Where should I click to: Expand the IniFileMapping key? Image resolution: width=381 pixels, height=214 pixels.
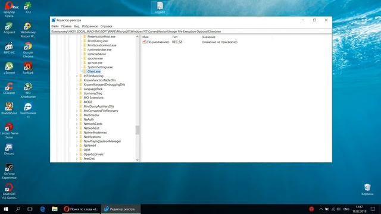[77, 76]
